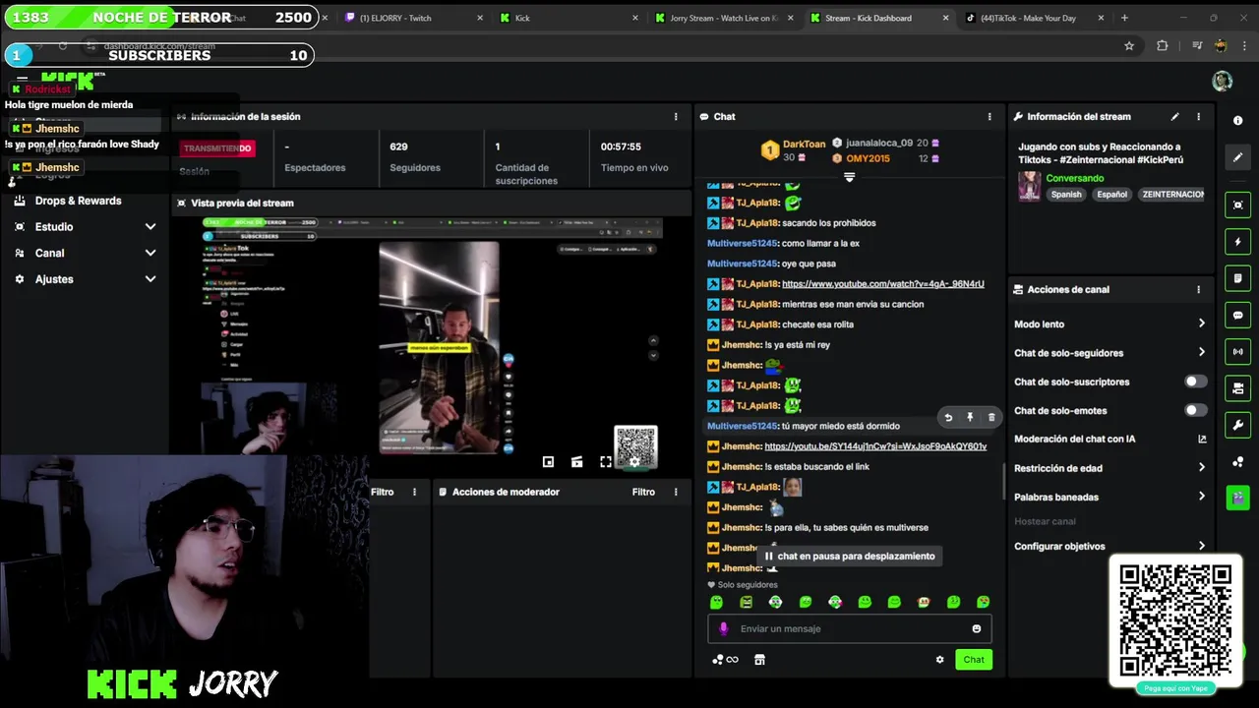Click the Conversando category thumbnail image
Image resolution: width=1259 pixels, height=708 pixels.
1030,186
